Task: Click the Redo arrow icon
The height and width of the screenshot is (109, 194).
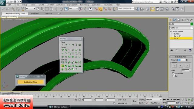Action: tap(8, 9)
